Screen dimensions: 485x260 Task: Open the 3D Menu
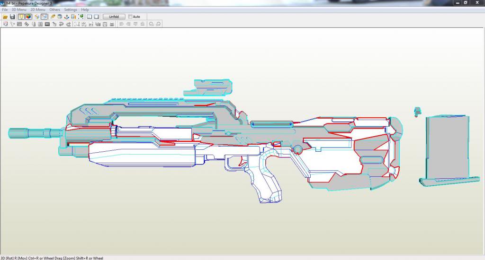point(19,9)
